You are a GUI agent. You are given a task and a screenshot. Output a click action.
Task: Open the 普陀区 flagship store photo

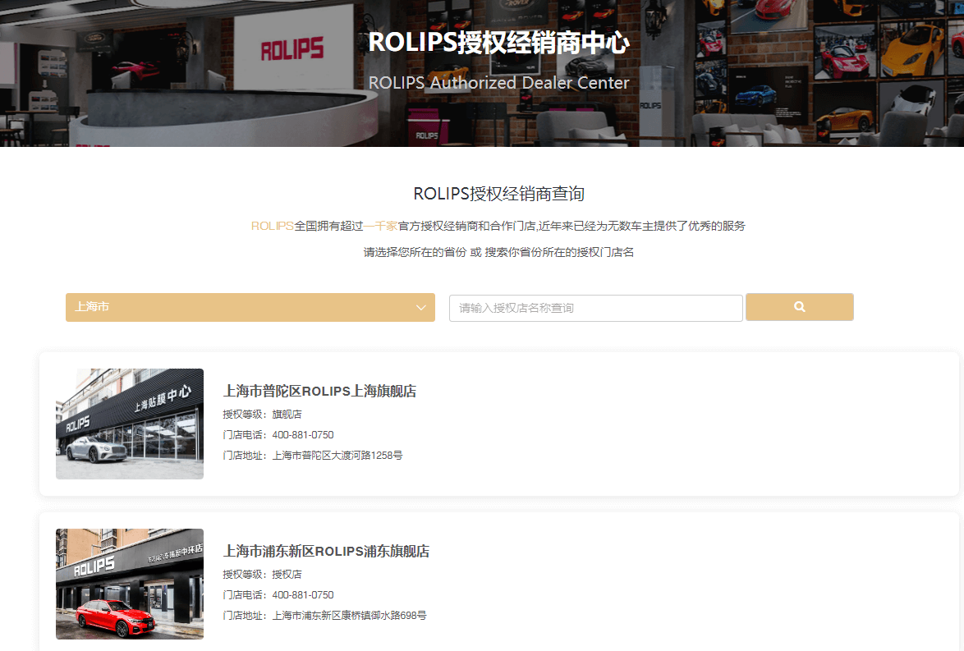[130, 424]
